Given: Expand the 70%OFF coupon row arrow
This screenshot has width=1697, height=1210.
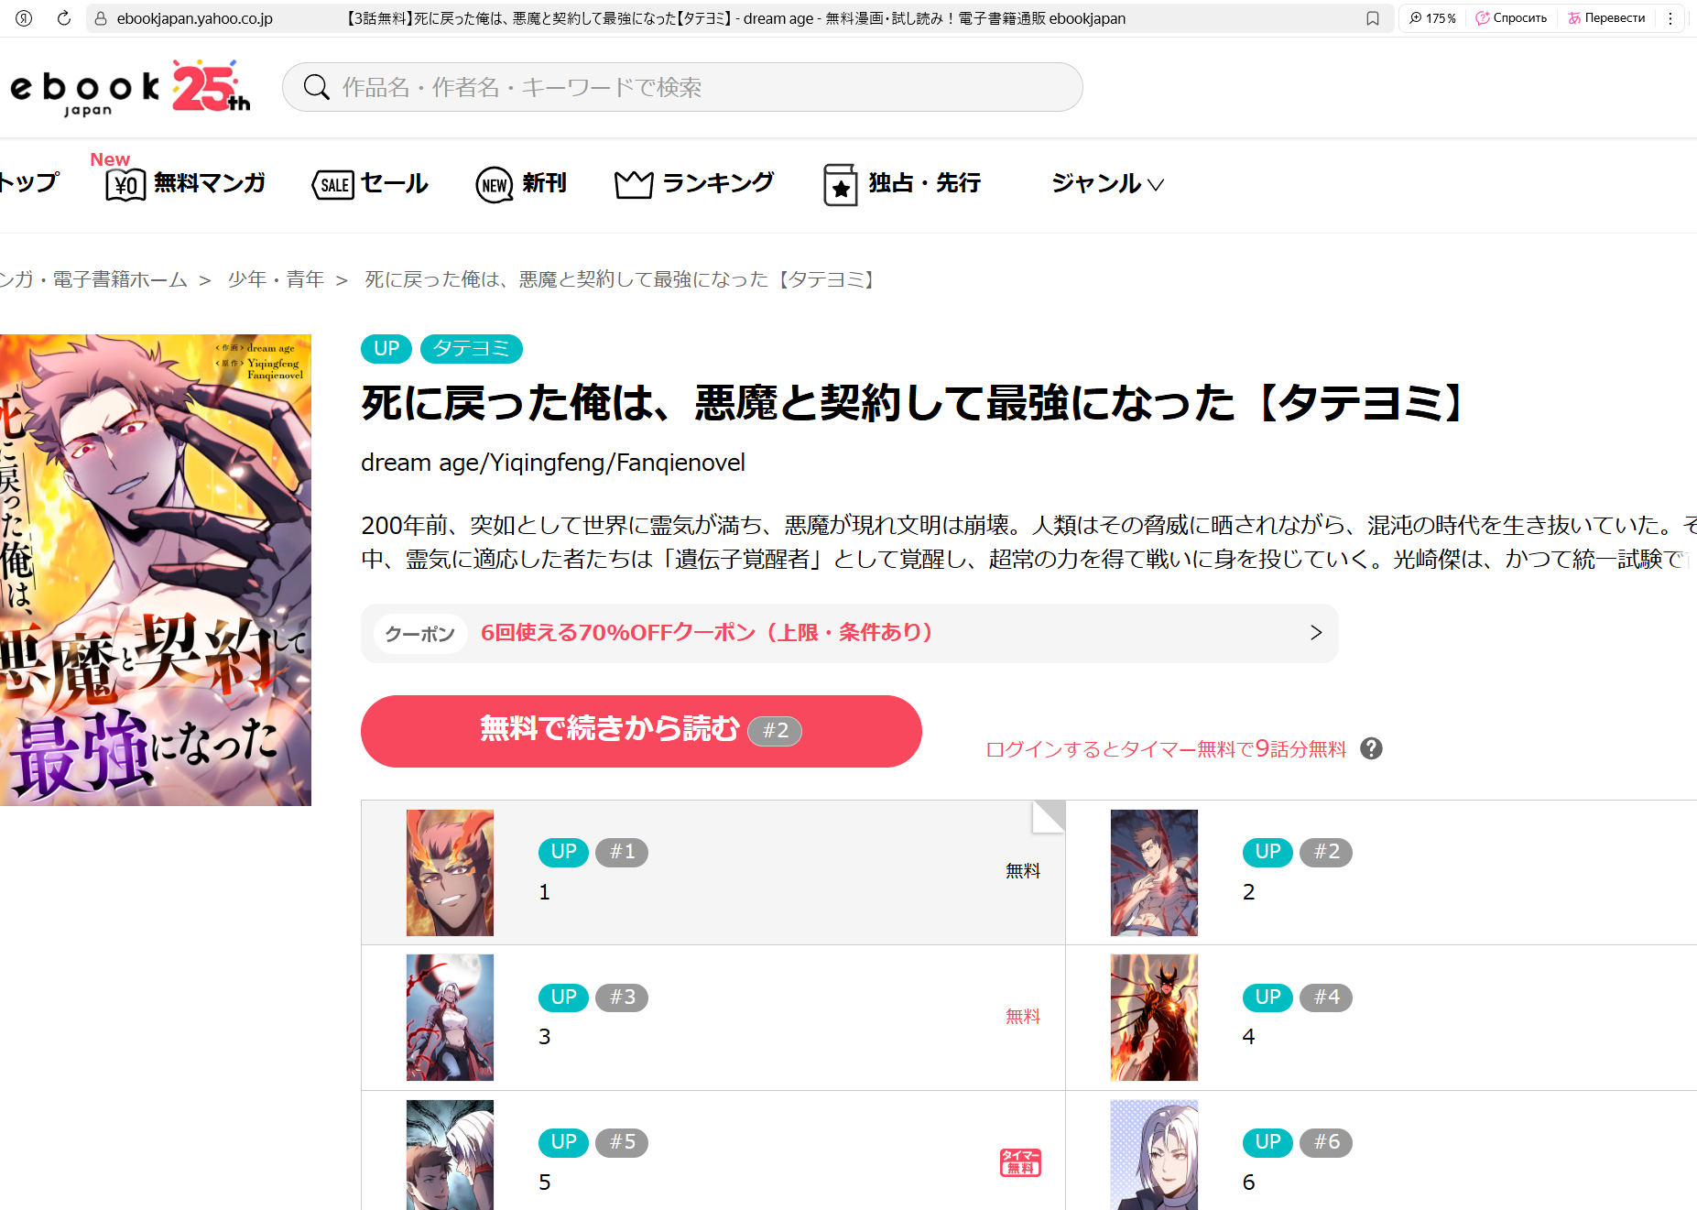Looking at the screenshot, I should (1315, 633).
